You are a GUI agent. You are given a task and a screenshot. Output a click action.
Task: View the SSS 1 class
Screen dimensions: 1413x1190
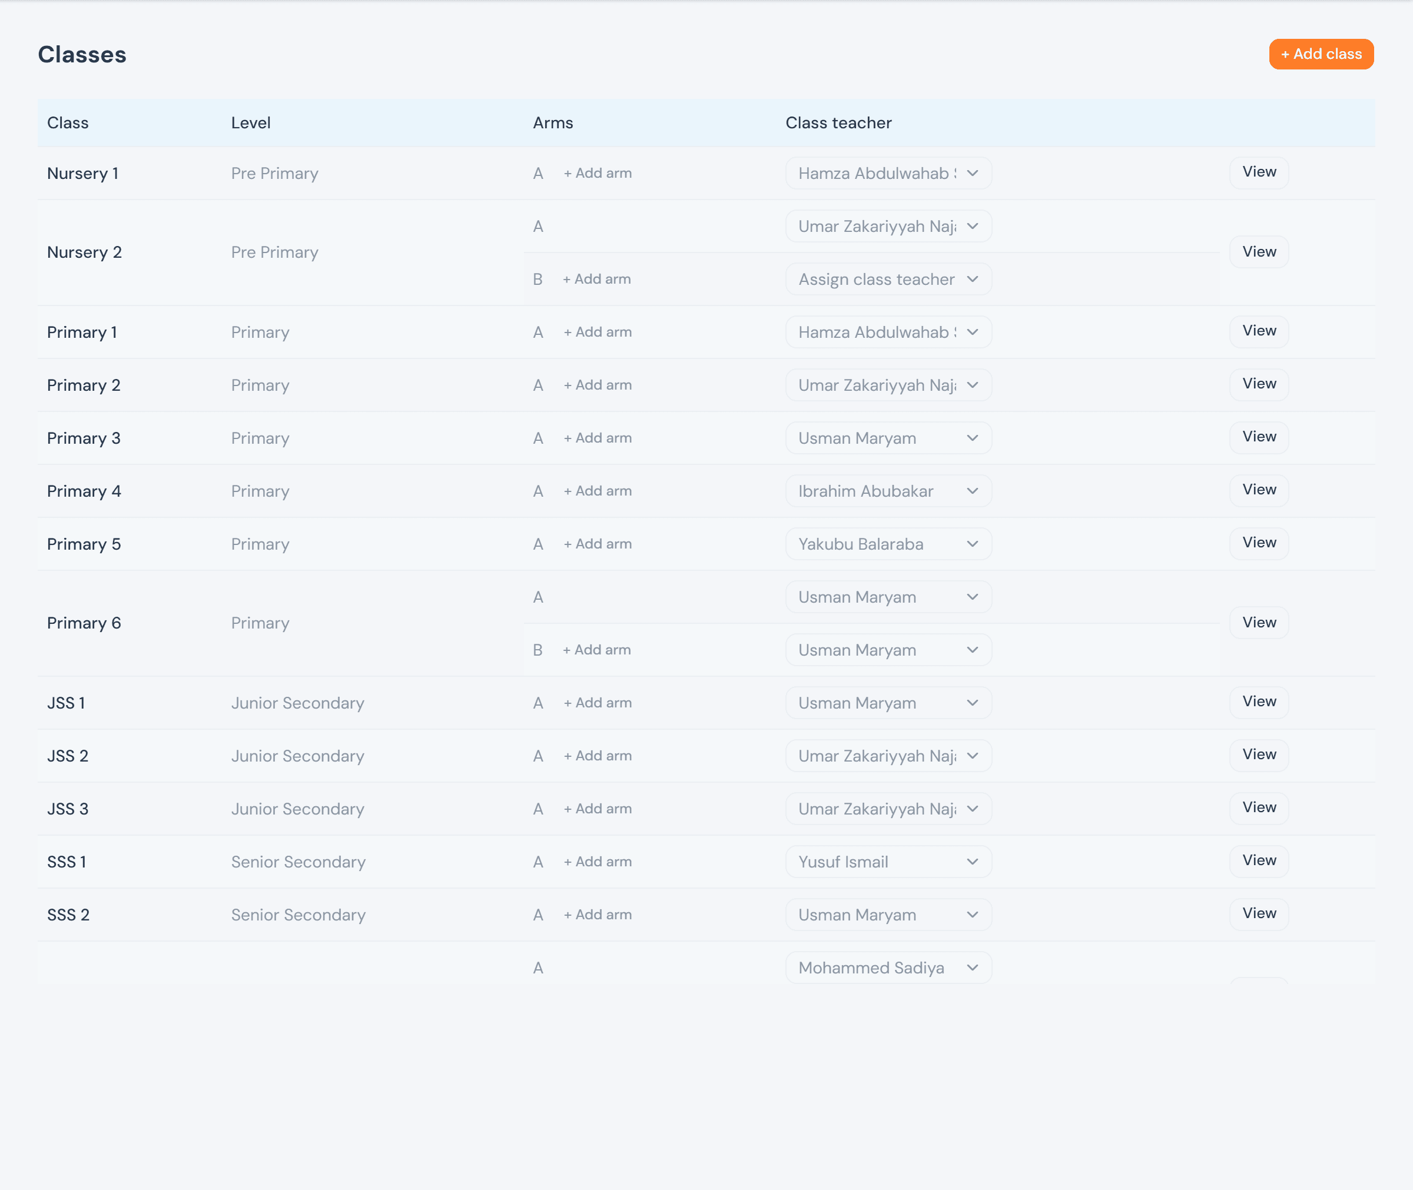coord(1259,861)
